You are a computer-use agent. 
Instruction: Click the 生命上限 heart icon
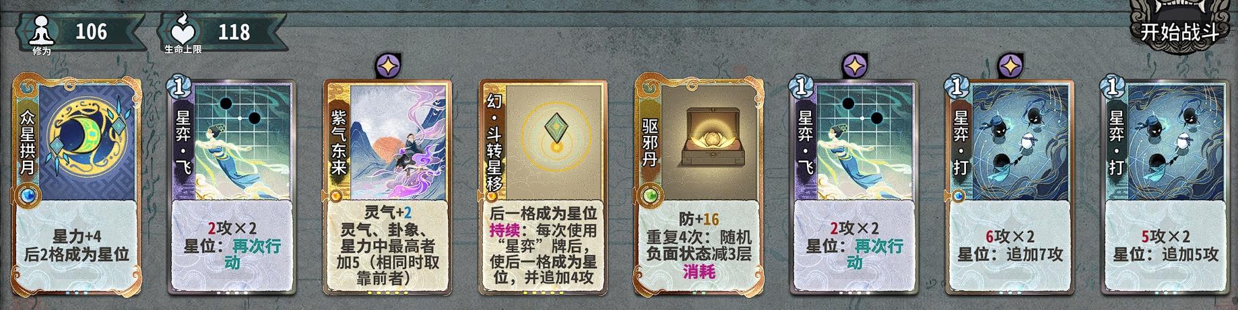tap(183, 30)
